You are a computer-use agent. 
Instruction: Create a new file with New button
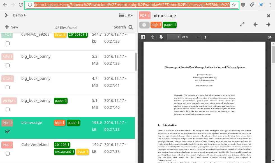[11, 27]
